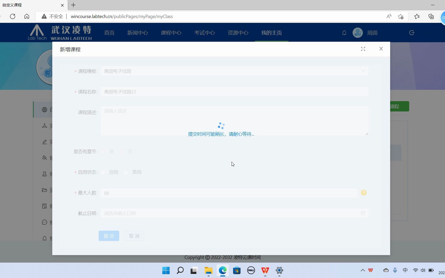Open taskbar search
This screenshot has height=278, width=445.
point(180,270)
